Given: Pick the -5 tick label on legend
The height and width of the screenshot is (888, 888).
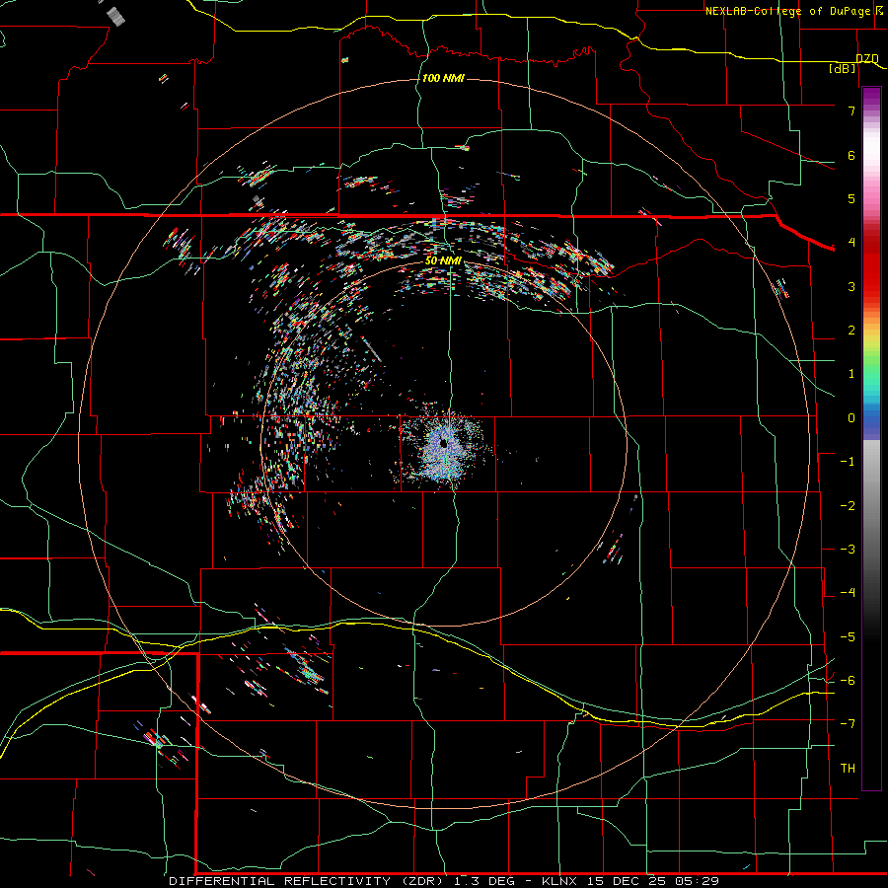Looking at the screenshot, I should pyautogui.click(x=848, y=637).
